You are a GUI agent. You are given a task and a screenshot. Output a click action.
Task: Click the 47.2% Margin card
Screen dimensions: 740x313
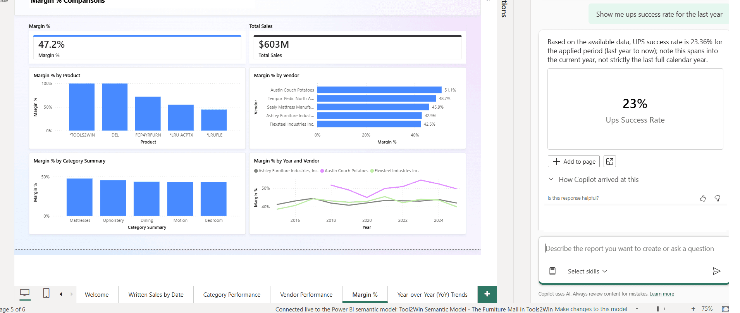pos(137,47)
